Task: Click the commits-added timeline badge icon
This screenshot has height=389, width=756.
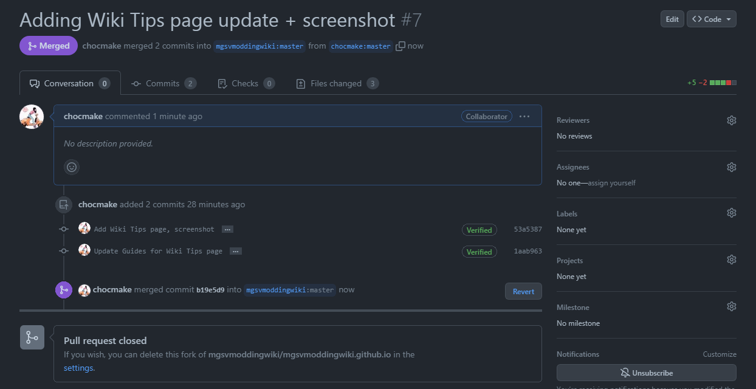Action: tap(64, 205)
